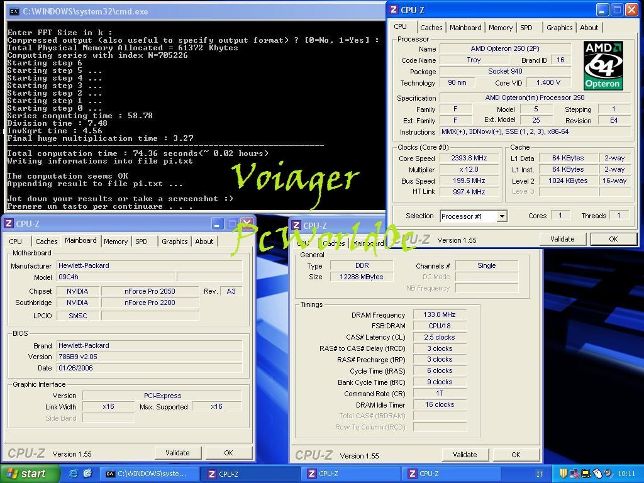Screen dimensions: 644x483
Task: Switch to the Caches tab in the CPU-Z processor window
Action: [431, 28]
